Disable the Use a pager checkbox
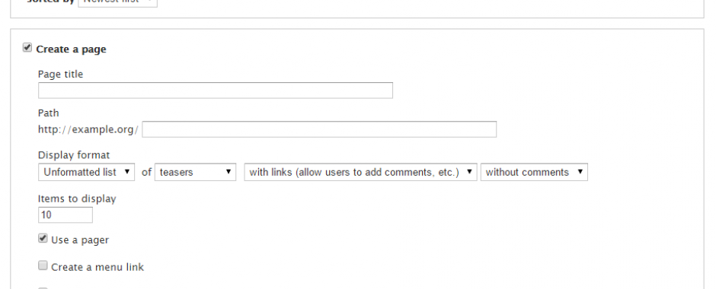 pos(43,238)
